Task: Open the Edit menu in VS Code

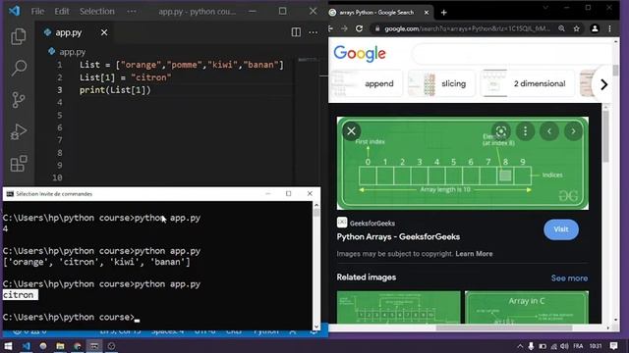Action: pyautogui.click(x=62, y=11)
